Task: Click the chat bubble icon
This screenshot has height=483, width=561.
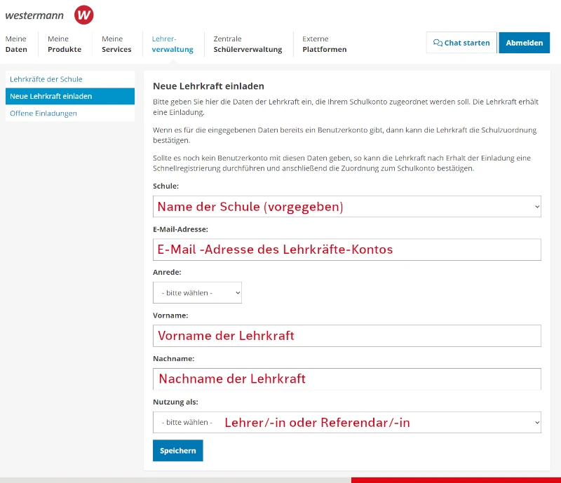Action: coord(438,43)
